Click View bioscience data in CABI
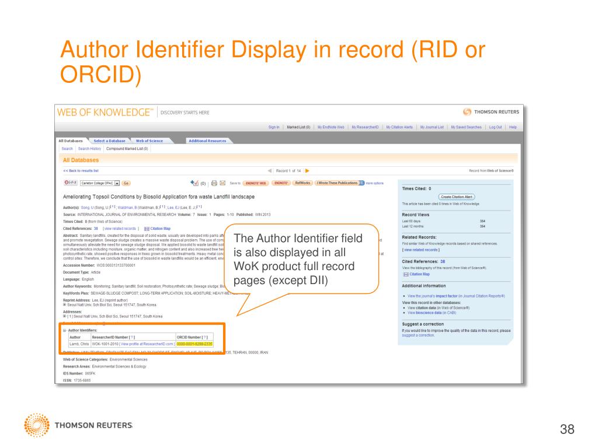598x448 pixels. click(x=432, y=313)
